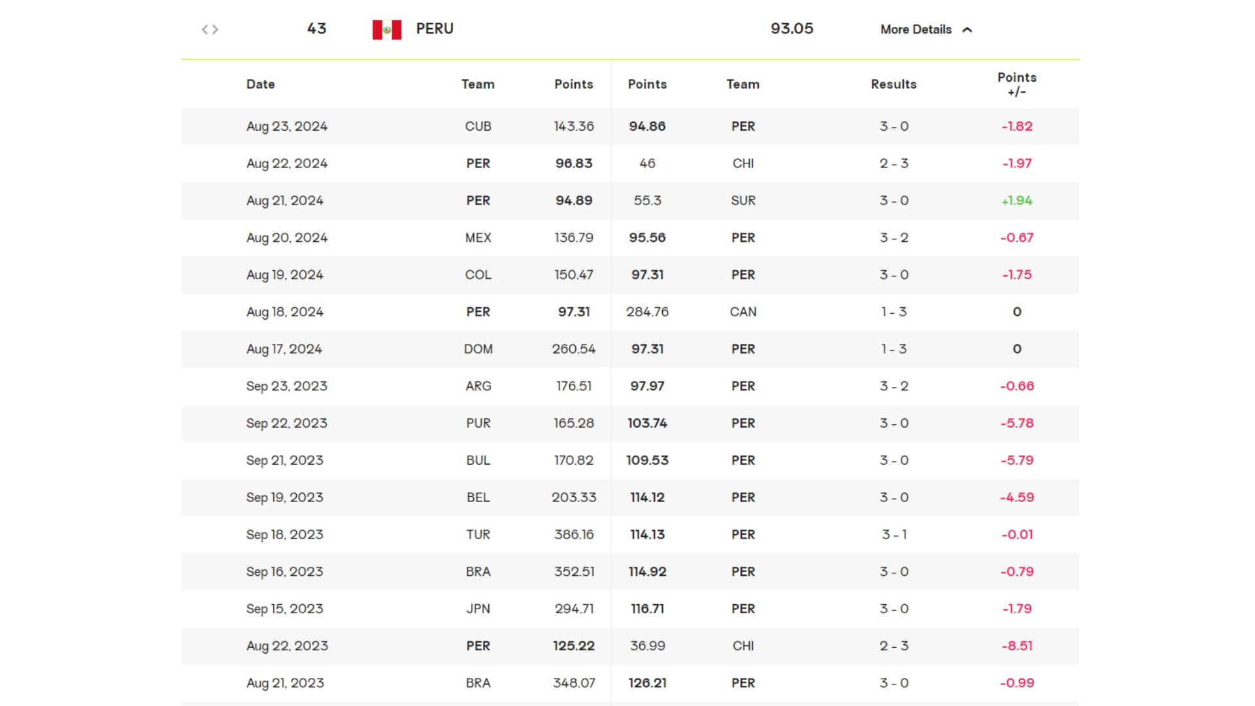
Task: Select the Sep 19, 2023 date cell
Action: coord(285,498)
